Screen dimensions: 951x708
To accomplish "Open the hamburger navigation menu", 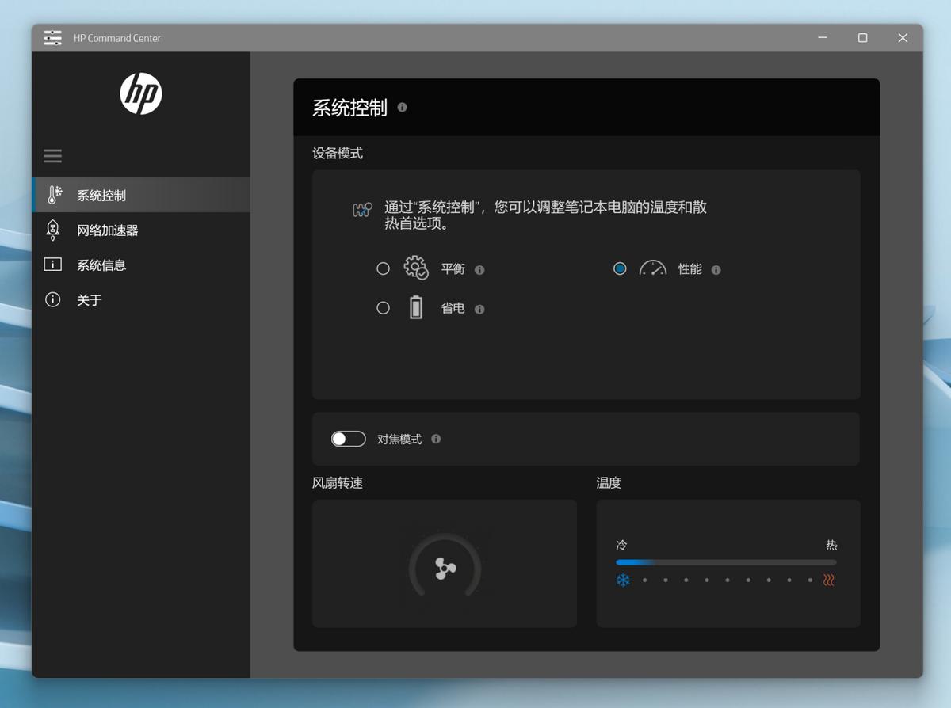I will pos(53,156).
